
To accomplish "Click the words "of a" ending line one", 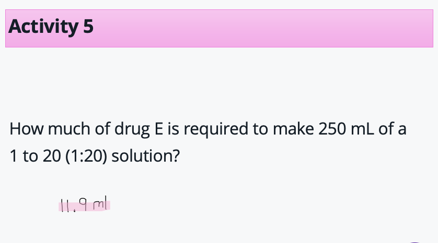I will (393, 129).
